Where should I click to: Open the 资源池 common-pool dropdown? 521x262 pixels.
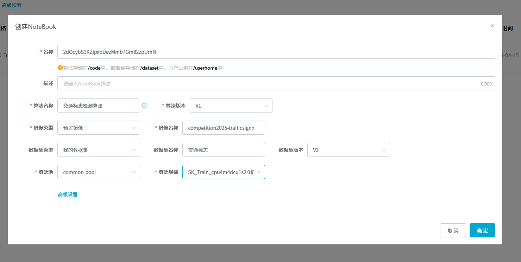click(99, 172)
